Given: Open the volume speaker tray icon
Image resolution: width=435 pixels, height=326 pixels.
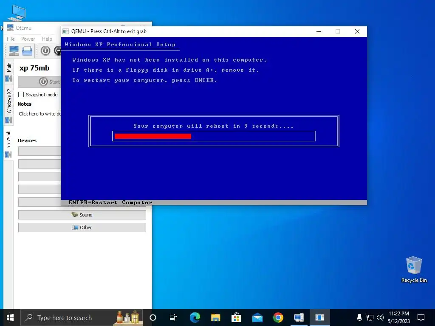Looking at the screenshot, I should click(380, 318).
